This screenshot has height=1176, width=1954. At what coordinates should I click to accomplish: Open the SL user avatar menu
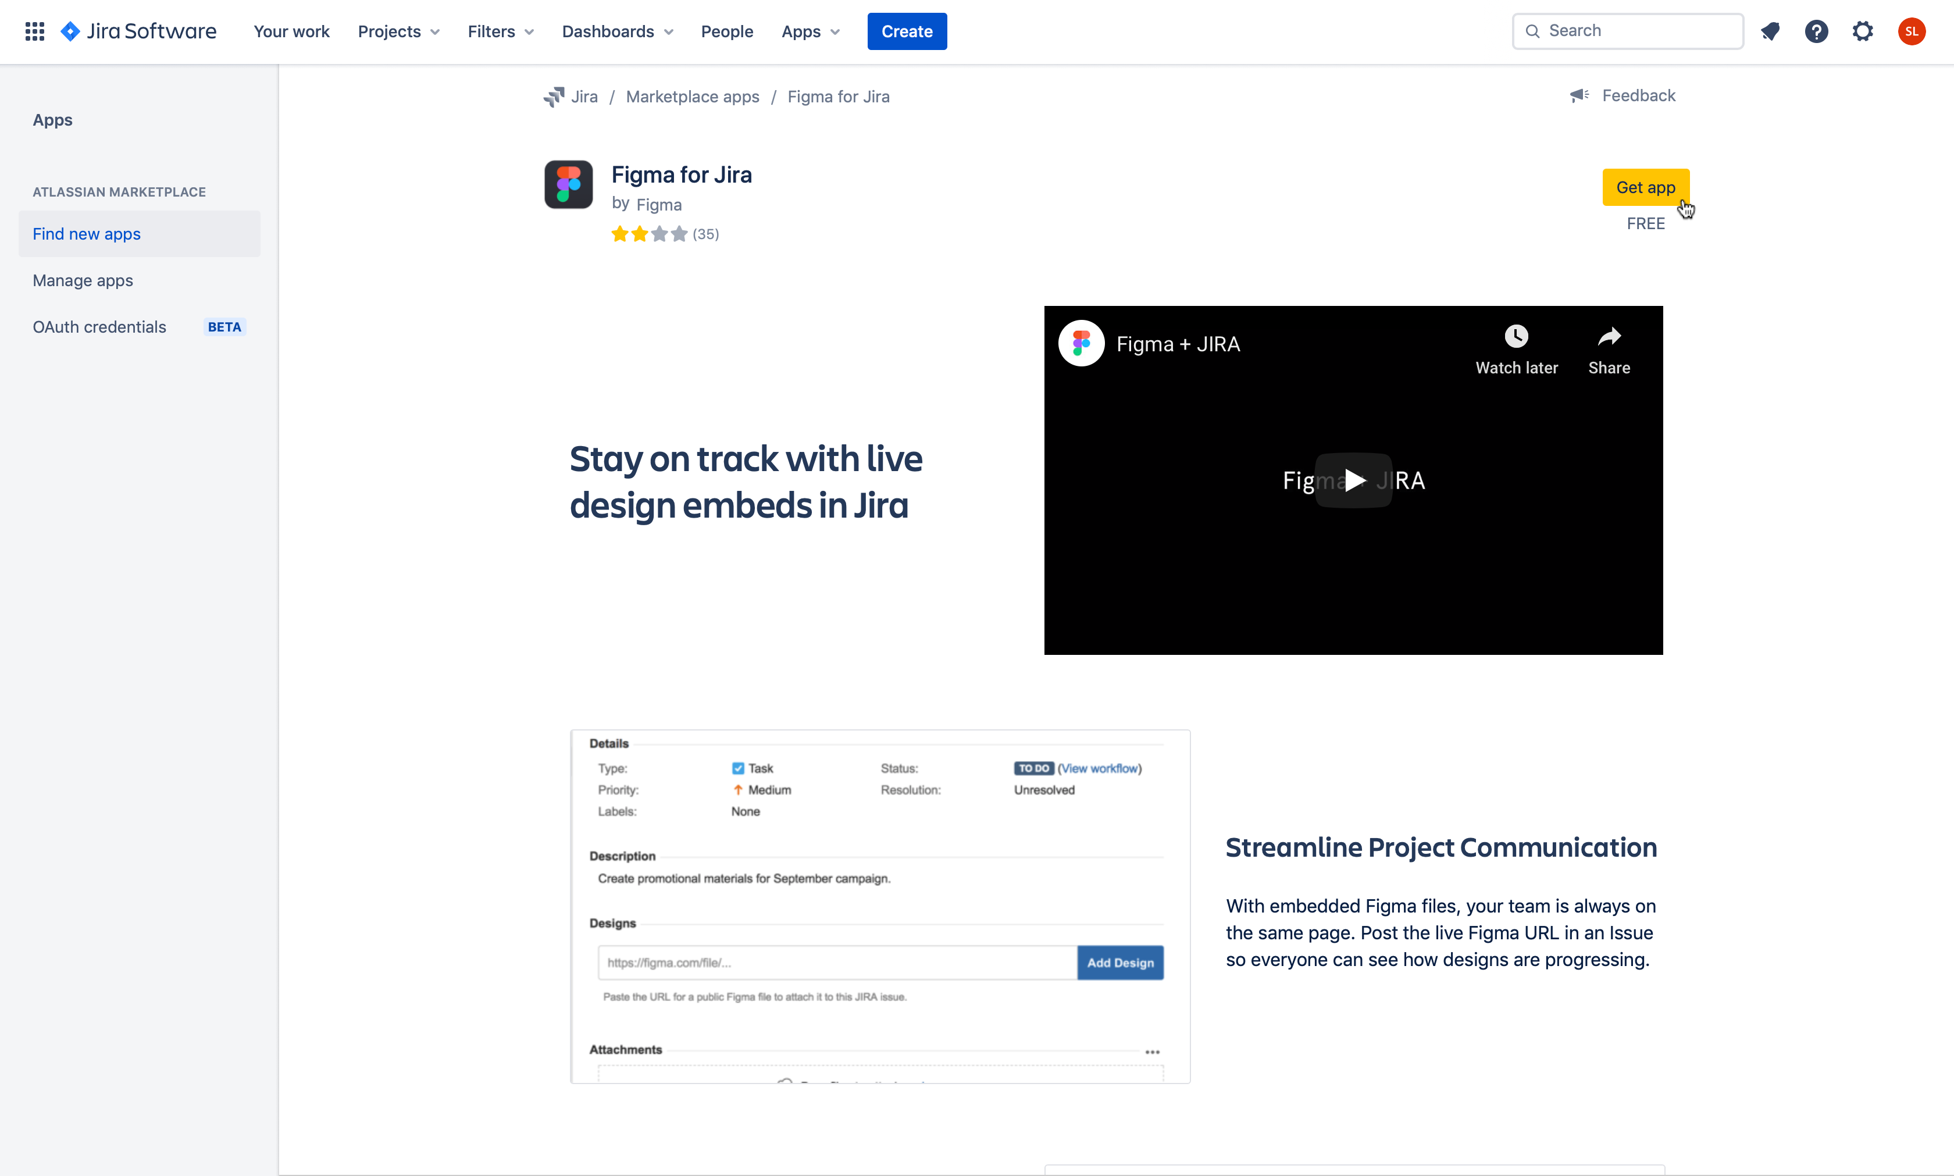pos(1911,31)
